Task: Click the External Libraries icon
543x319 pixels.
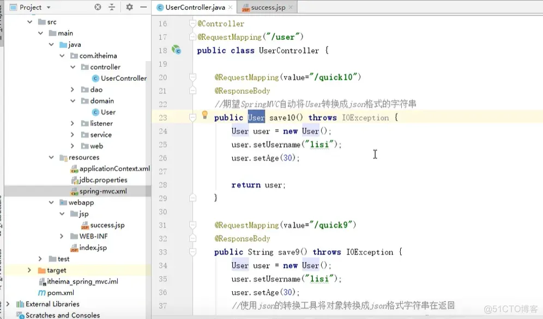Action: pyautogui.click(x=20, y=304)
